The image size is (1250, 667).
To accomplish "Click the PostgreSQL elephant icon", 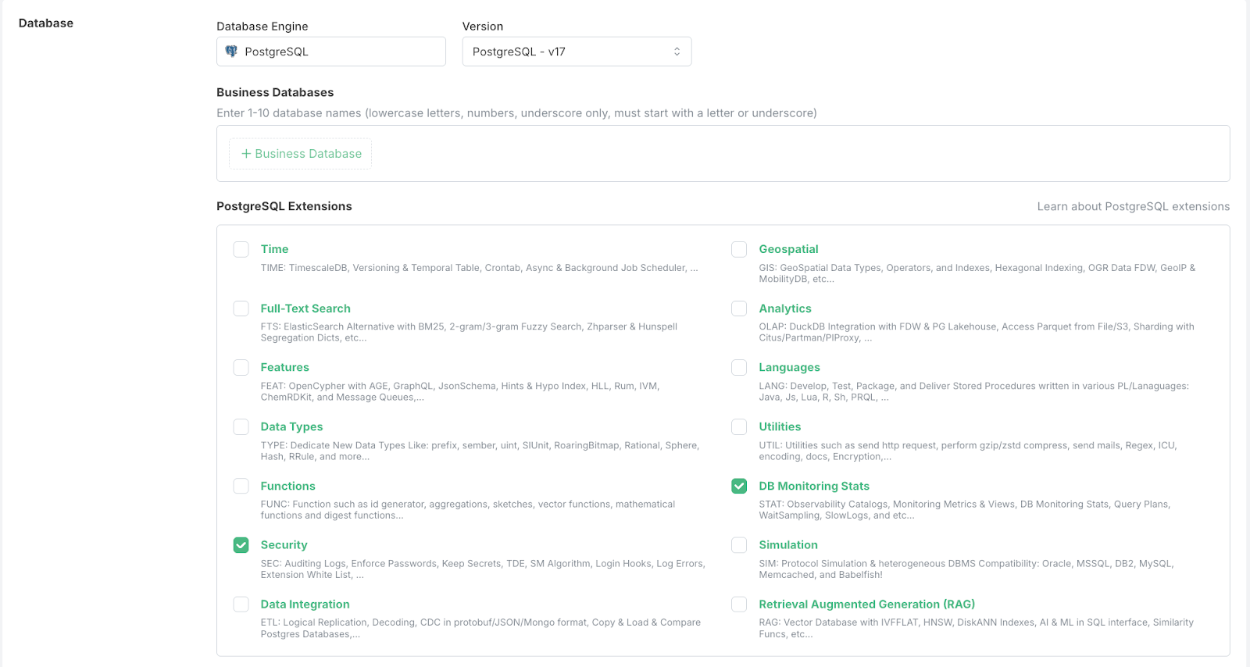I will click(x=231, y=52).
